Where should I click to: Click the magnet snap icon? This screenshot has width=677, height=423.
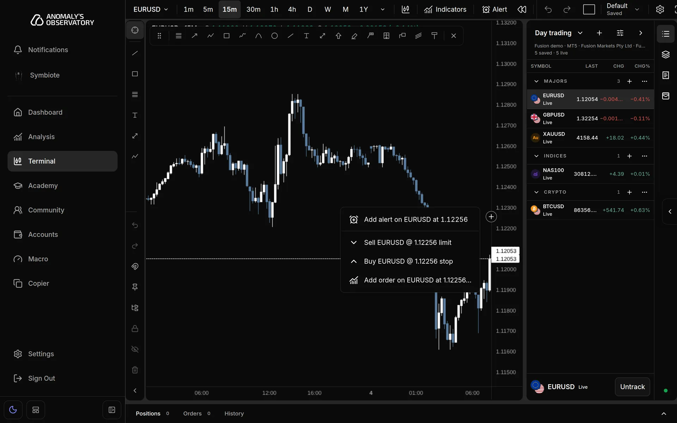(135, 266)
